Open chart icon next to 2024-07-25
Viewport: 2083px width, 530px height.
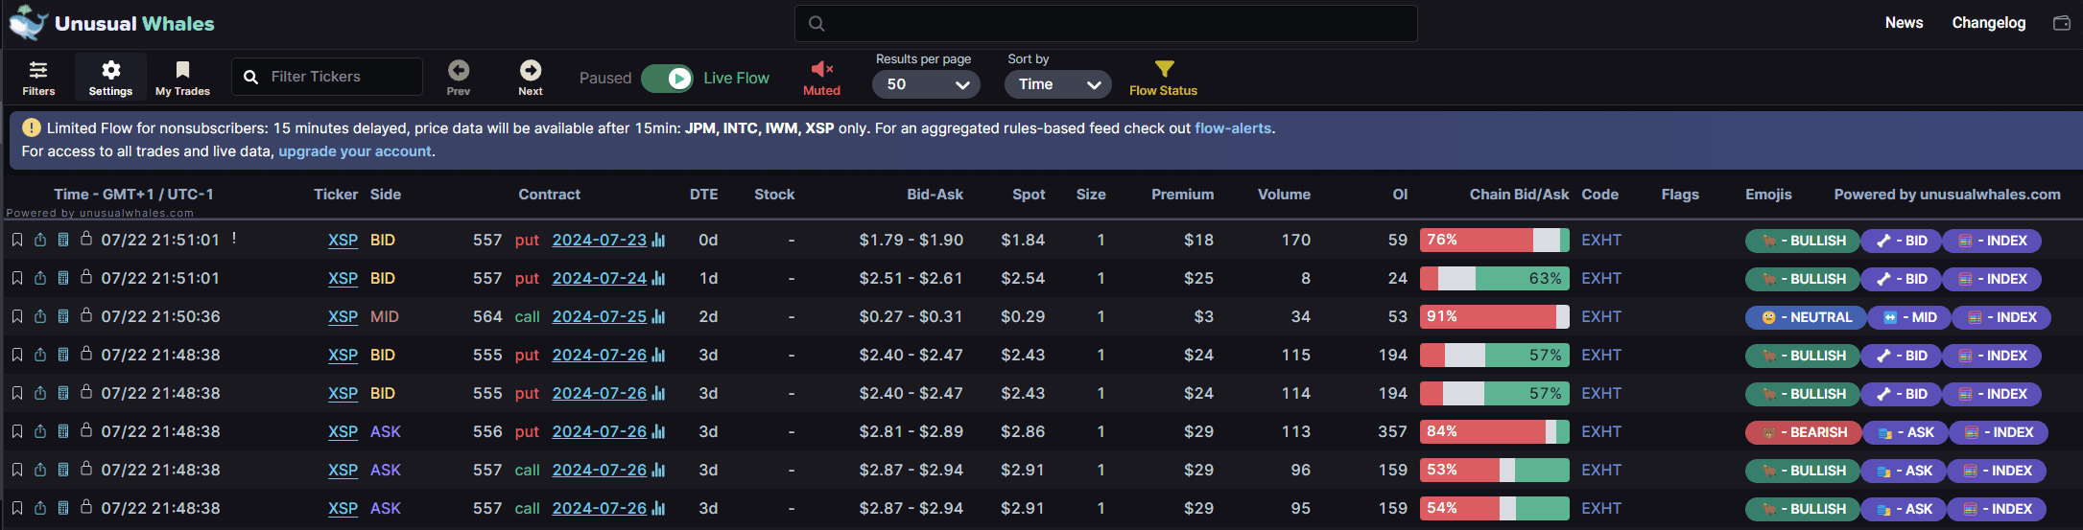pyautogui.click(x=658, y=316)
